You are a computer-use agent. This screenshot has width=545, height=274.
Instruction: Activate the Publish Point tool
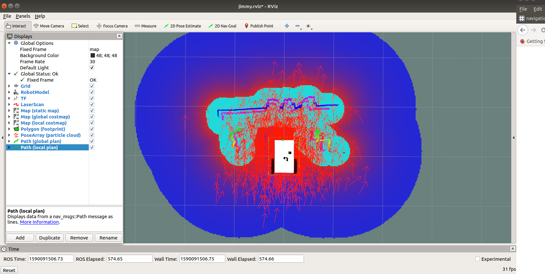(x=259, y=26)
